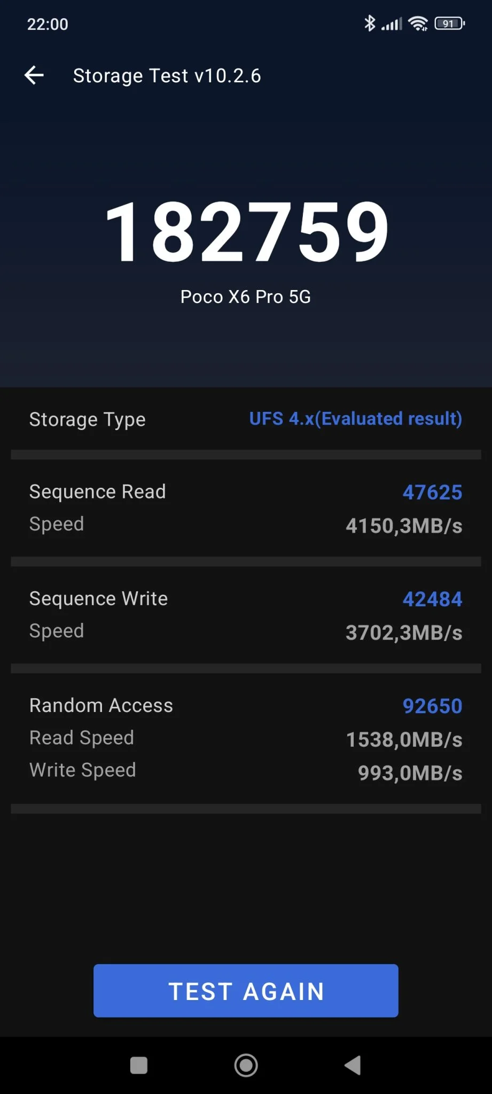This screenshot has height=1094, width=492.
Task: Tap the back arrow icon
Action: [34, 75]
